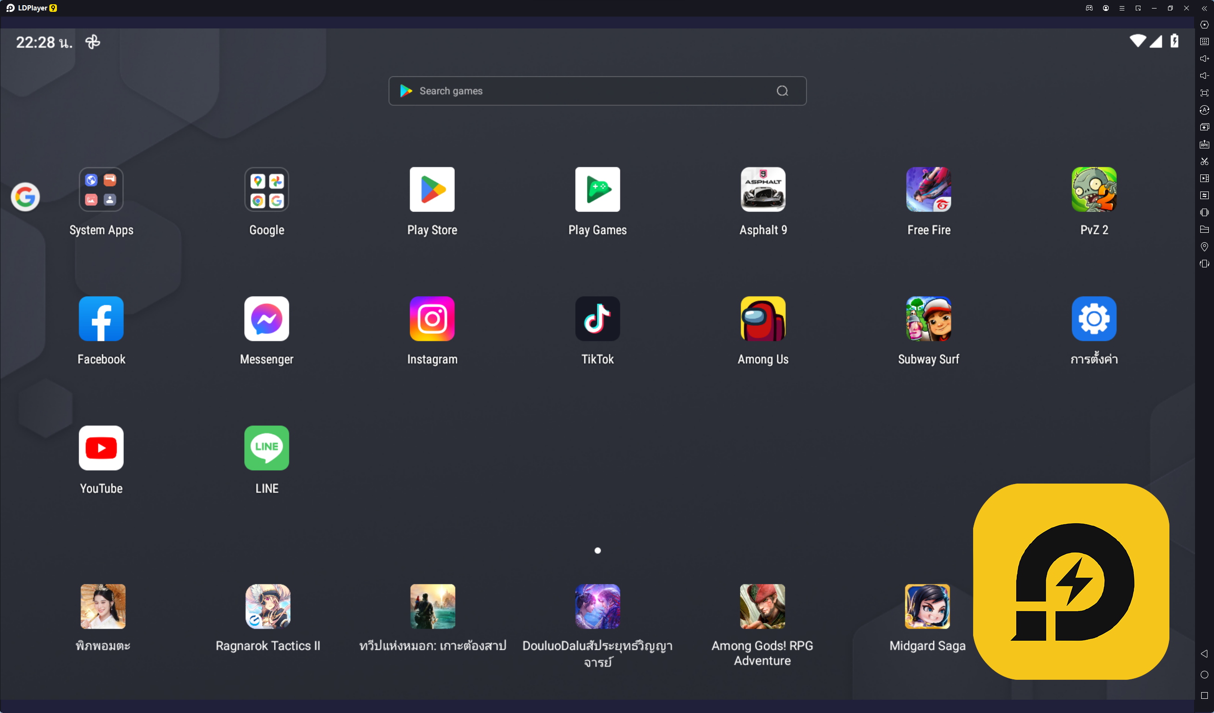Open the hamburger menu in the title bar
This screenshot has height=713, width=1214.
[x=1122, y=8]
